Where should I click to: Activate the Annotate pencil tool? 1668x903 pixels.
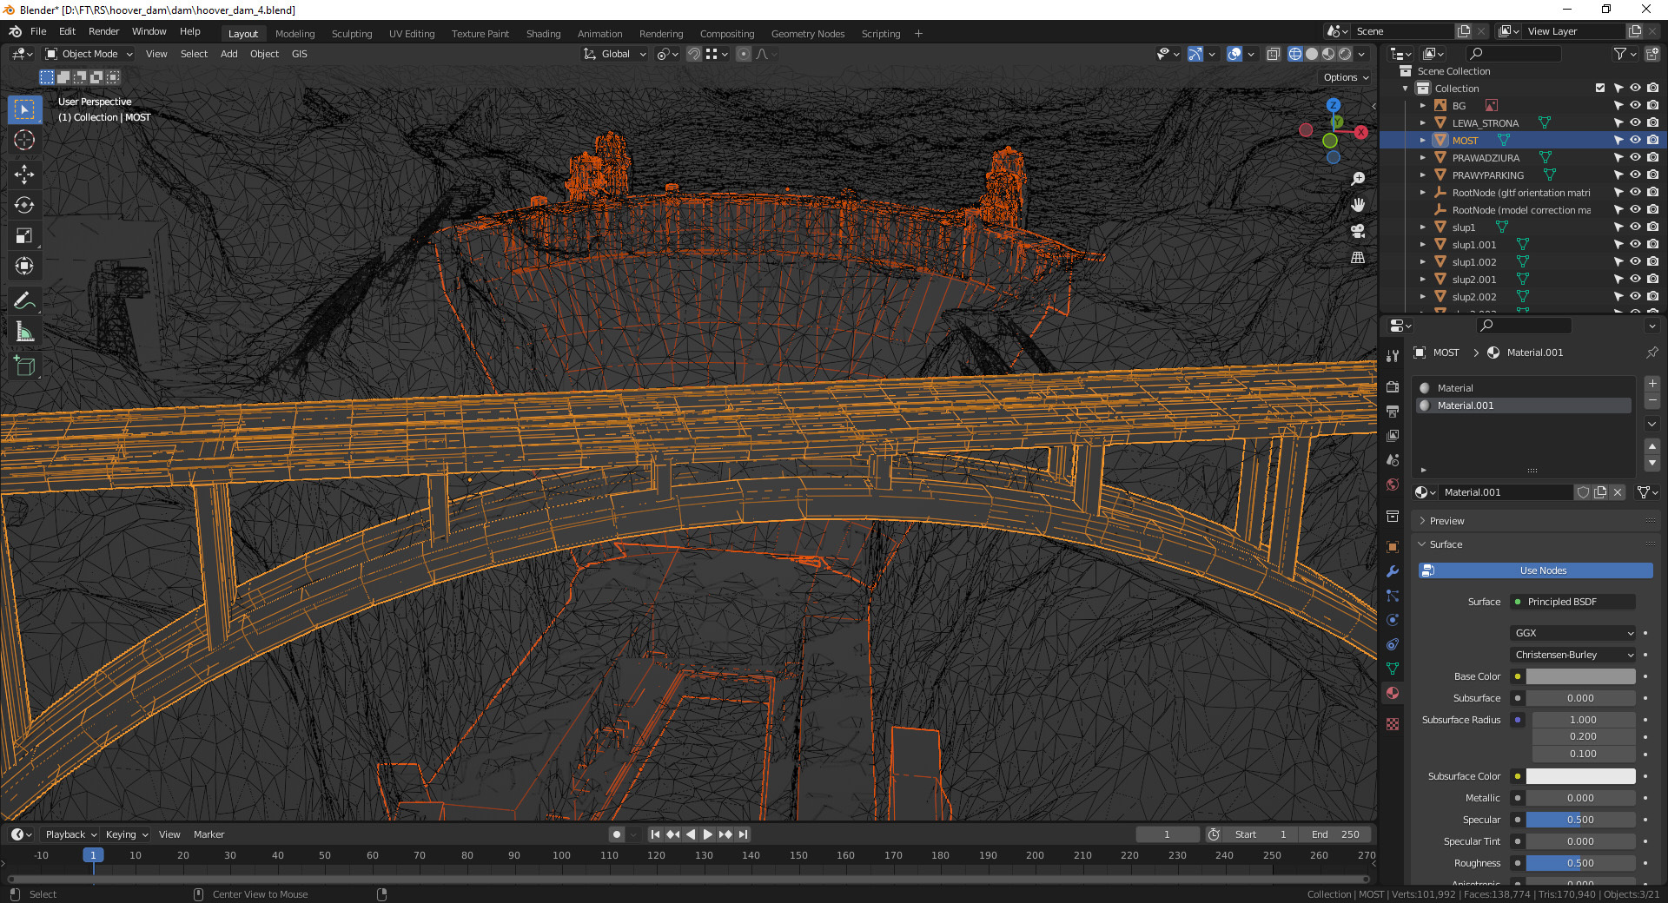tap(24, 301)
